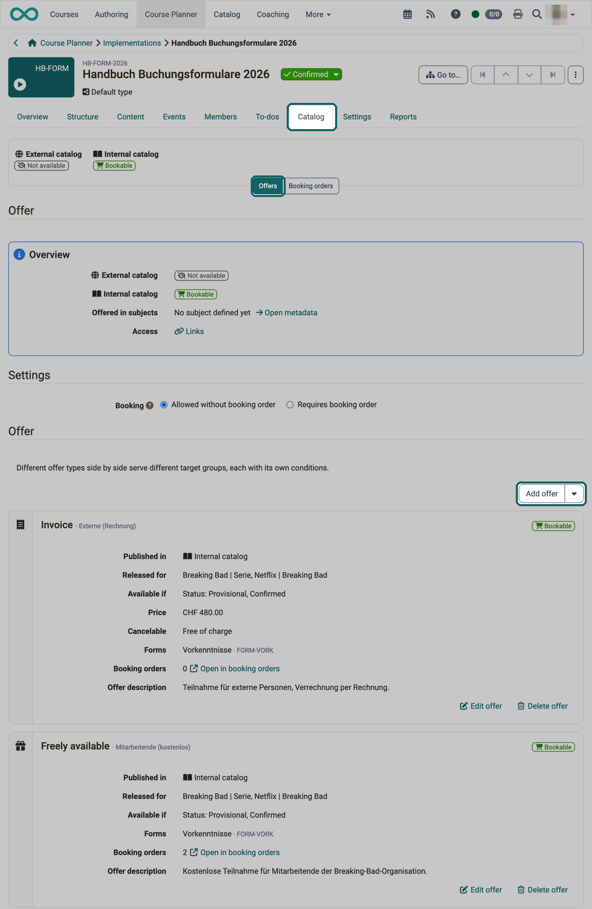Click the HB-FORM course tile thumbnail

pos(41,78)
